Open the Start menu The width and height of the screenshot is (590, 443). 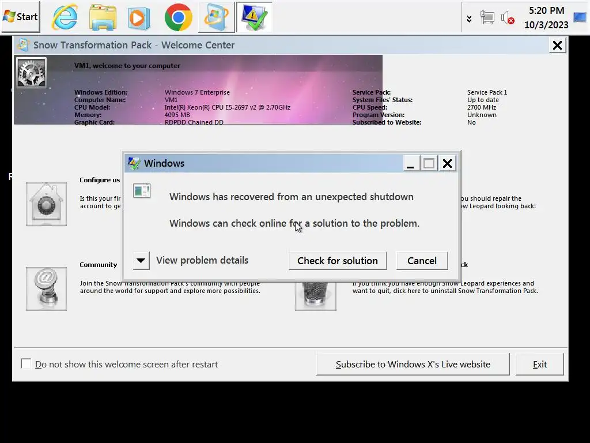[20, 17]
